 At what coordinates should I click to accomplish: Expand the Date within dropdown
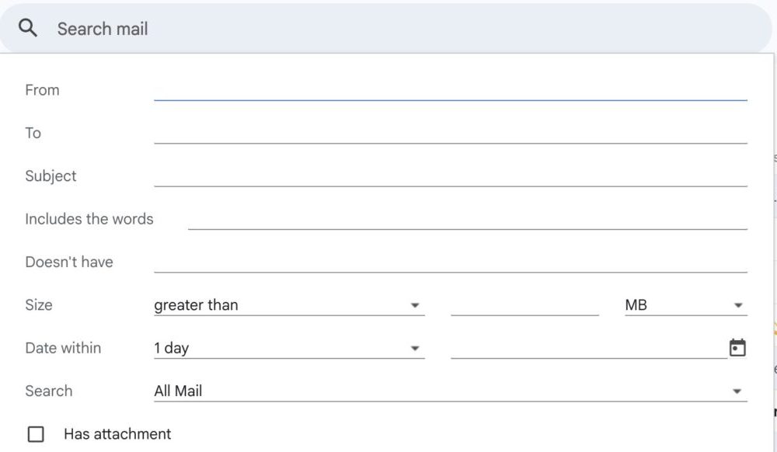pos(415,348)
